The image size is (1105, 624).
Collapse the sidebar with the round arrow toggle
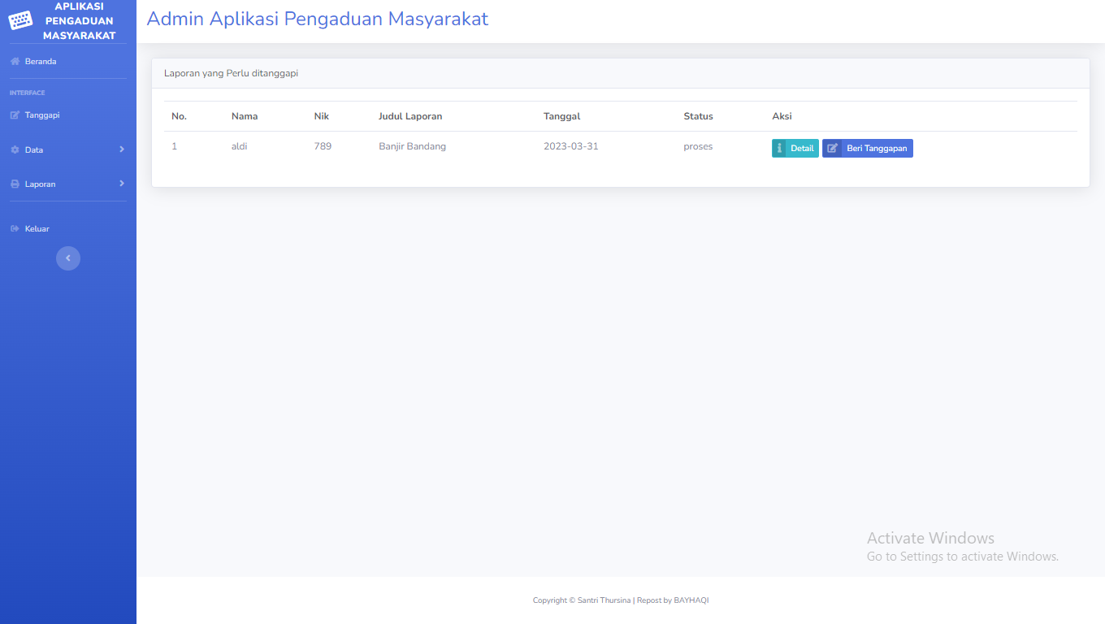tap(68, 258)
